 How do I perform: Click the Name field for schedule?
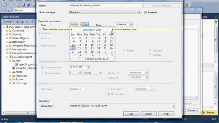[x=105, y=5]
